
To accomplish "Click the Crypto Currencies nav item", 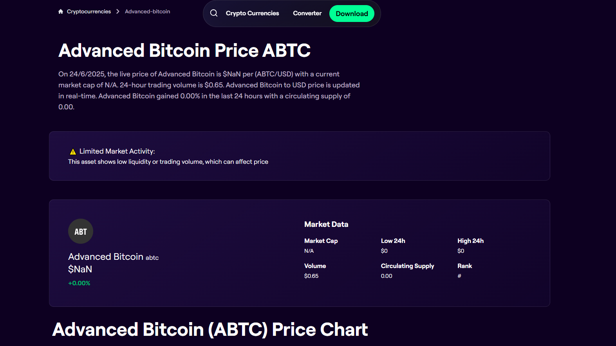I will coord(252,13).
